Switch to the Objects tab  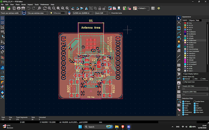click(192, 20)
